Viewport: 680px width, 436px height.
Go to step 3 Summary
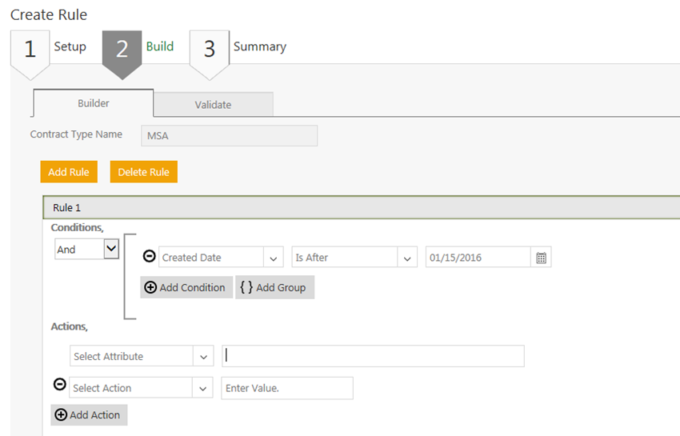click(238, 48)
